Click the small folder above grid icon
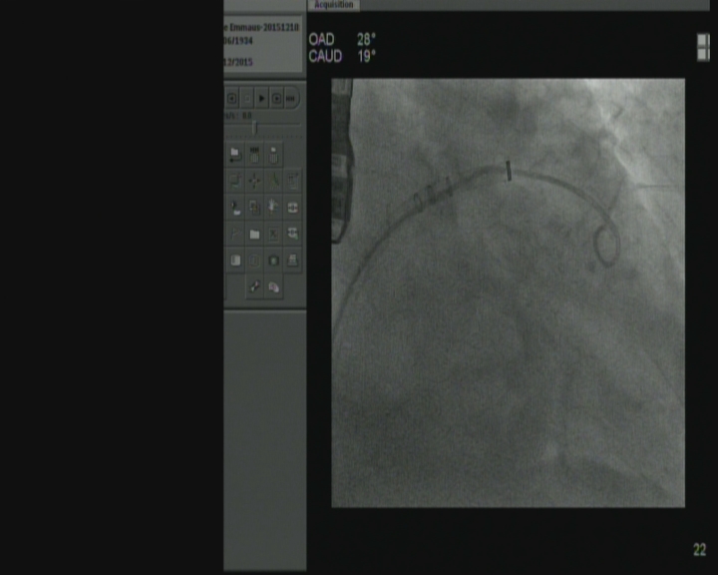Viewport: 718px width, 575px height. click(274, 155)
